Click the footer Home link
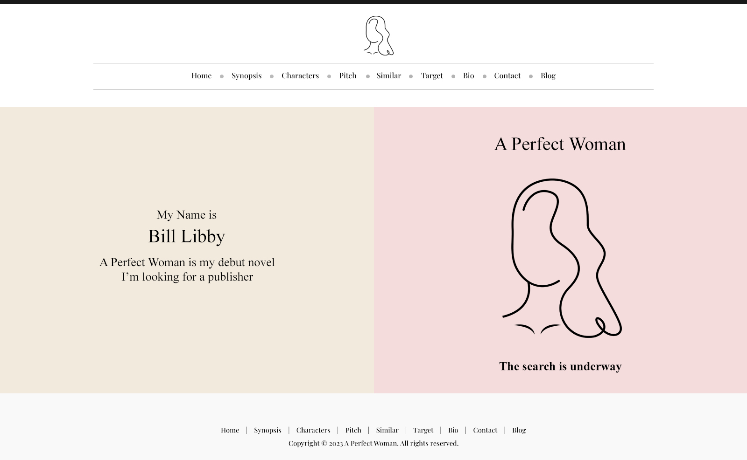 point(230,430)
